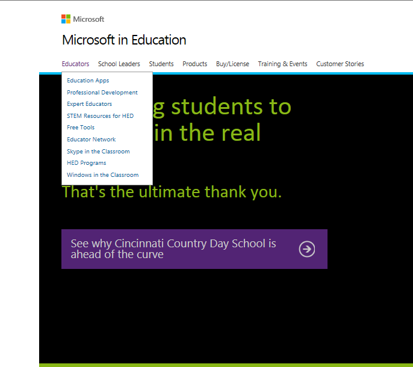Select Windows in the Classroom
The height and width of the screenshot is (367, 413).
pos(103,175)
